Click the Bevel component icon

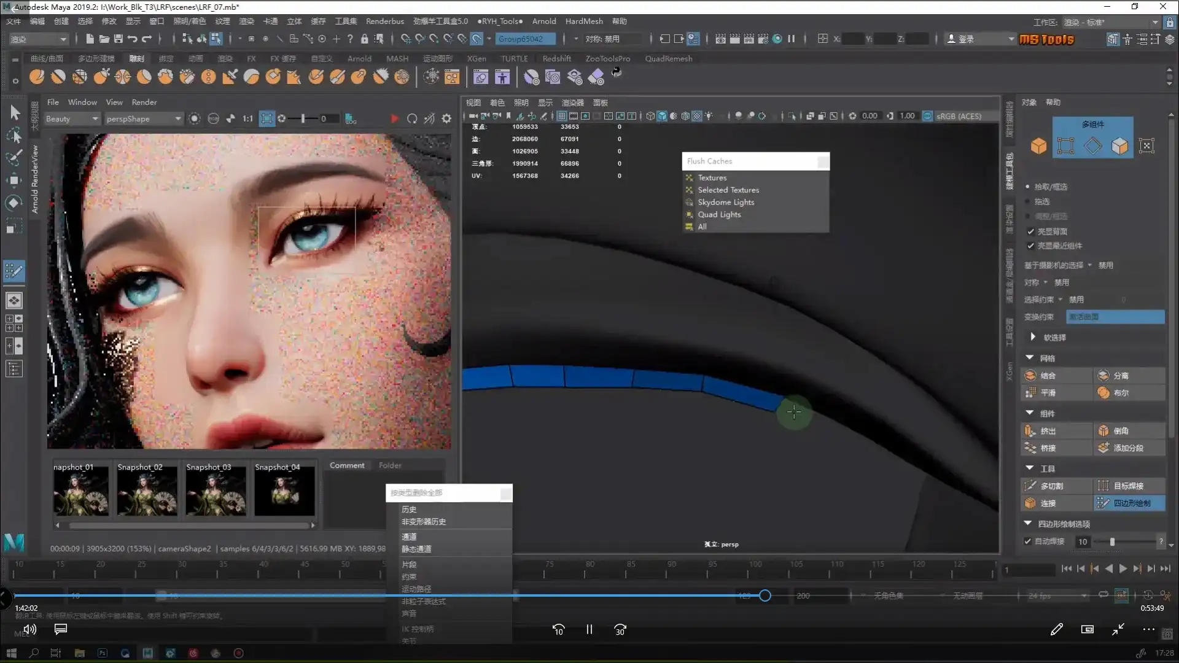pyautogui.click(x=1103, y=431)
